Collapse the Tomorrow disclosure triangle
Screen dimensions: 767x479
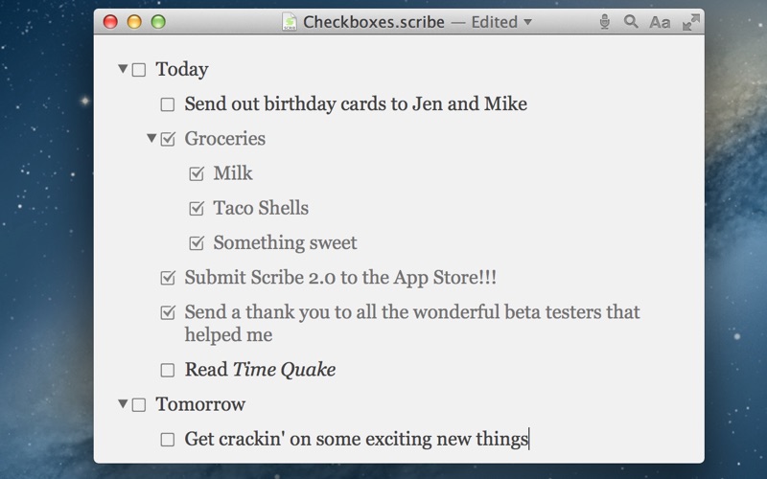pos(123,403)
